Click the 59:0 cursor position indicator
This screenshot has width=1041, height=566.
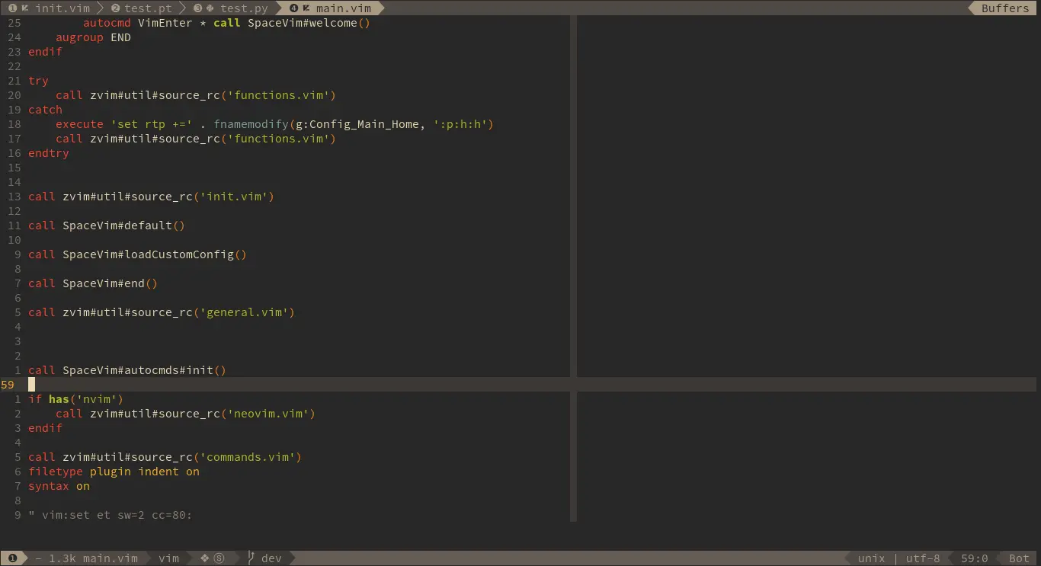pyautogui.click(x=975, y=558)
